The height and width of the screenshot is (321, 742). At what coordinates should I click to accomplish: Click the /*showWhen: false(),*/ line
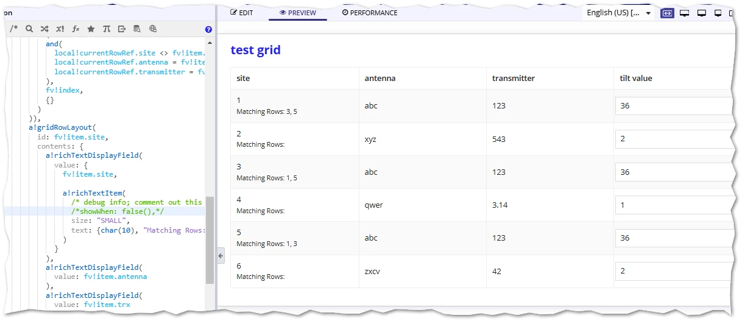(118, 211)
